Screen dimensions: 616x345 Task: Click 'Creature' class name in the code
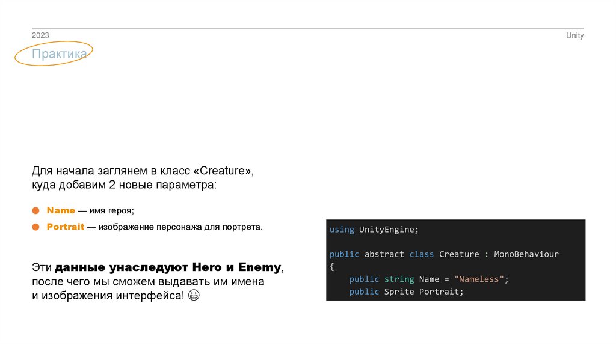pos(459,254)
